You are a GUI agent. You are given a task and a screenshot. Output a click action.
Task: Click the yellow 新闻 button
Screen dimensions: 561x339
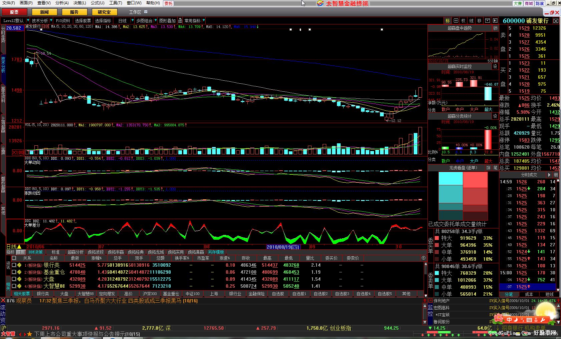point(44,12)
